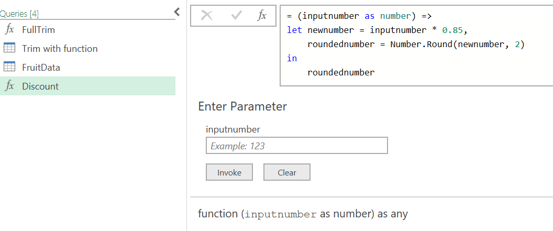Collapse the Queries pane with the chevron
553x231 pixels.
(x=176, y=12)
